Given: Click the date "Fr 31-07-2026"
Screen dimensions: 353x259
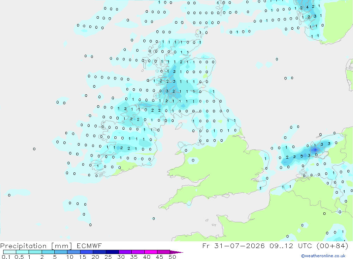Looking at the screenshot, I should [x=233, y=246].
